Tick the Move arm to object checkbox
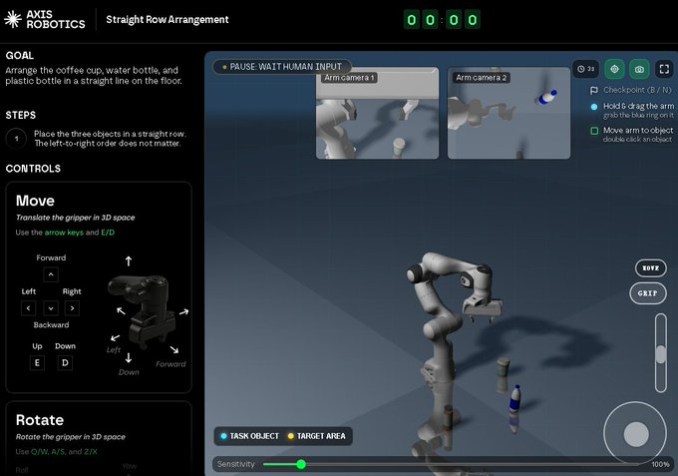 point(594,131)
